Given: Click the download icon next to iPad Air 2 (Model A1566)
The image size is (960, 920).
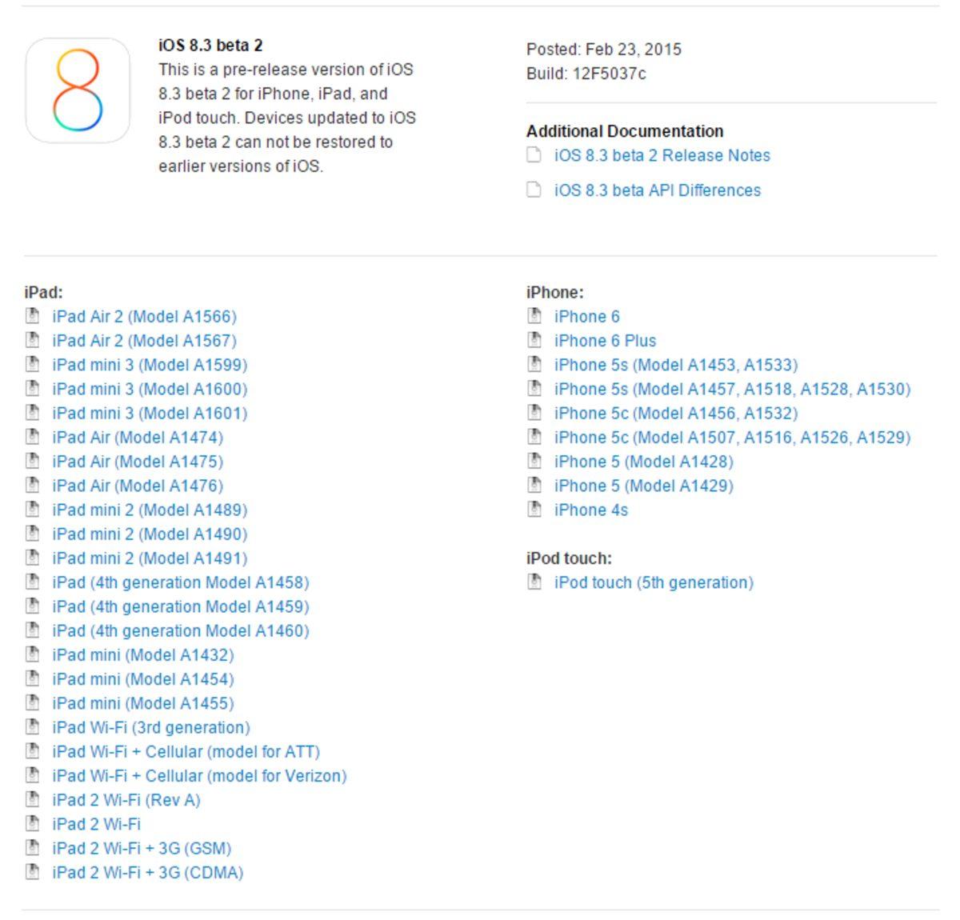Looking at the screenshot, I should point(33,316).
